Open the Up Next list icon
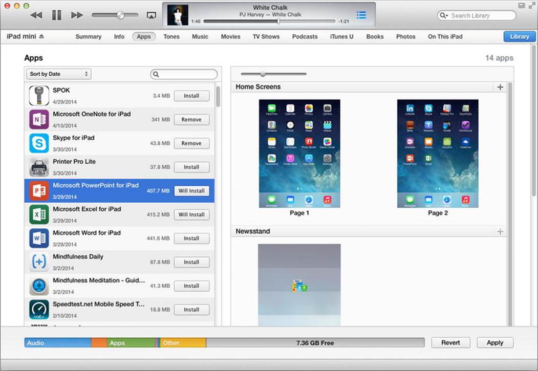The width and height of the screenshot is (538, 371). [361, 15]
